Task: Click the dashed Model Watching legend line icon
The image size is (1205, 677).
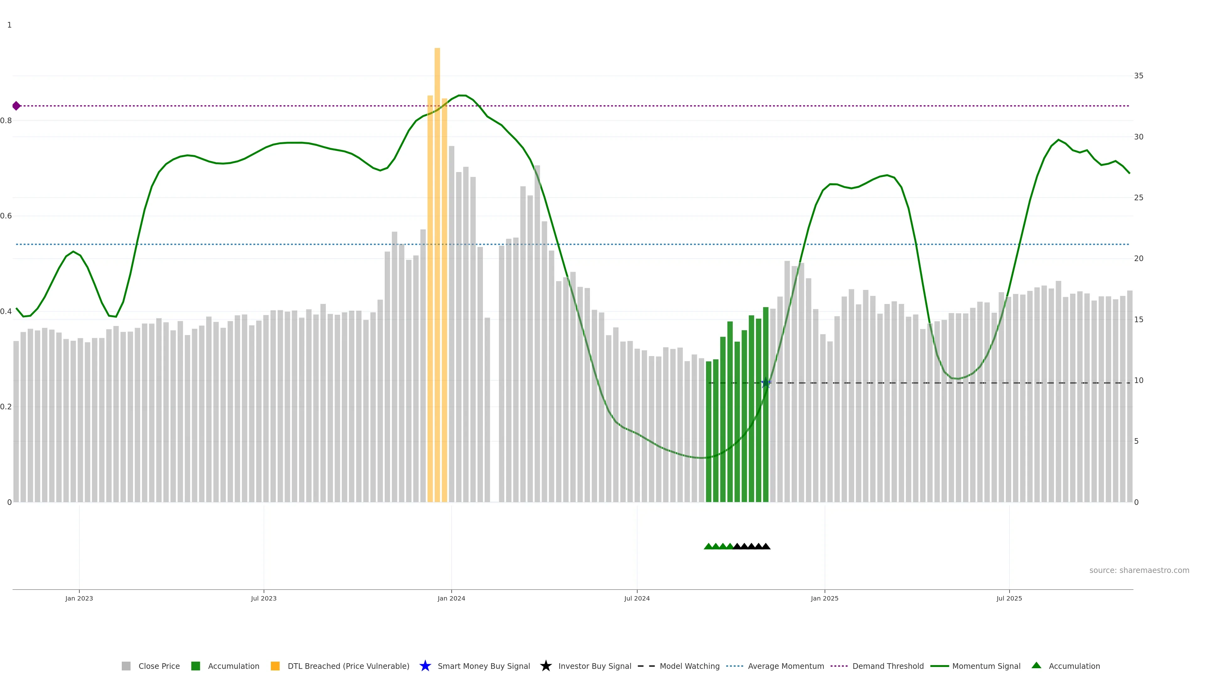Action: [x=646, y=666]
